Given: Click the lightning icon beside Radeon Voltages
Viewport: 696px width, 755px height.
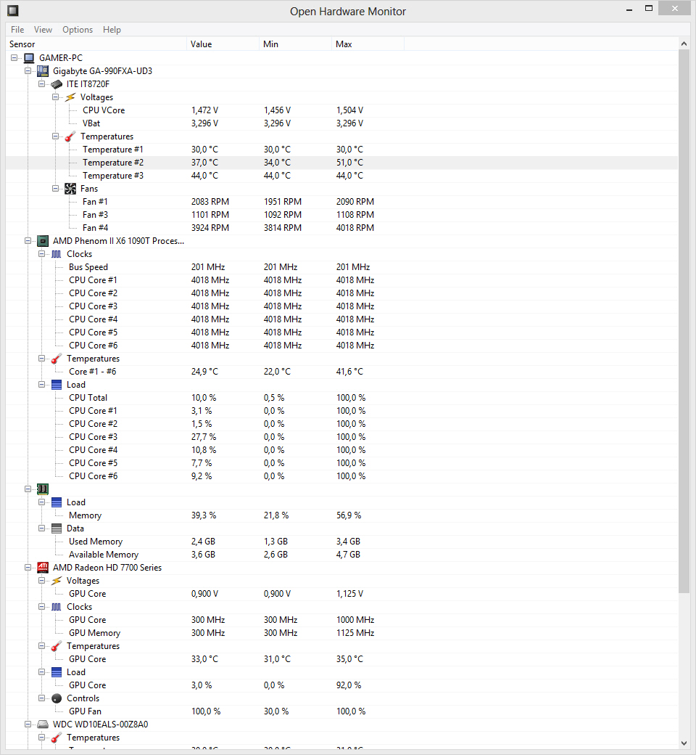Looking at the screenshot, I should (57, 581).
